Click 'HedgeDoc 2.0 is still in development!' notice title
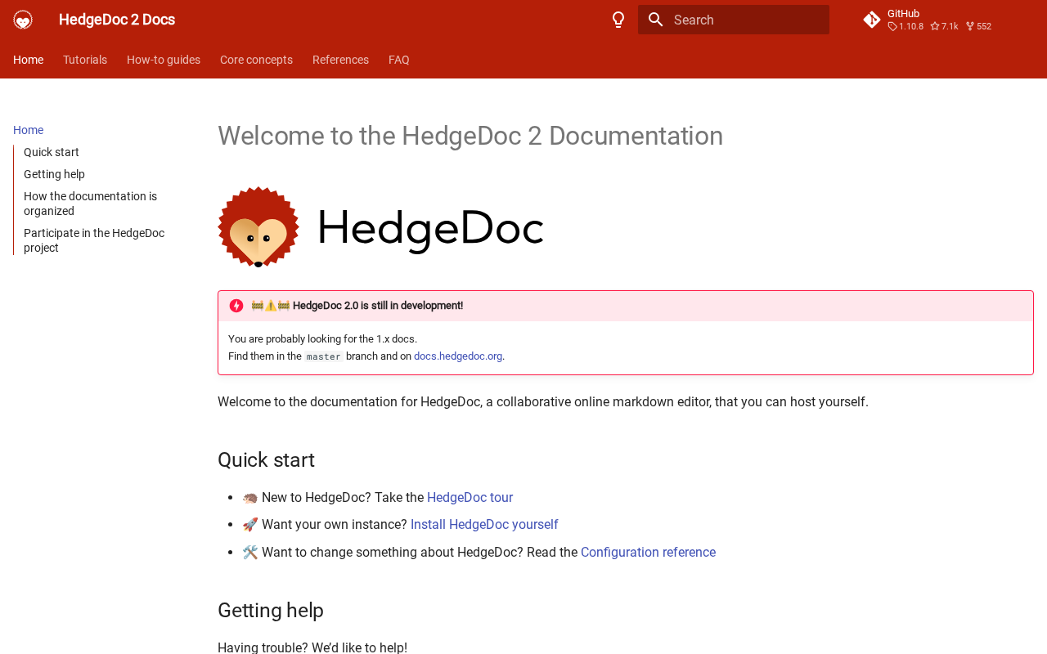This screenshot has width=1047, height=654. pos(378,306)
